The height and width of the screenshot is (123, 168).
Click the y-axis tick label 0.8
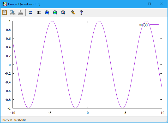point(8,30)
